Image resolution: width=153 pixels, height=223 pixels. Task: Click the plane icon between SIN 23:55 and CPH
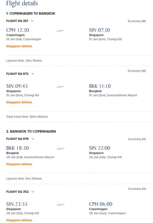click(60, 205)
